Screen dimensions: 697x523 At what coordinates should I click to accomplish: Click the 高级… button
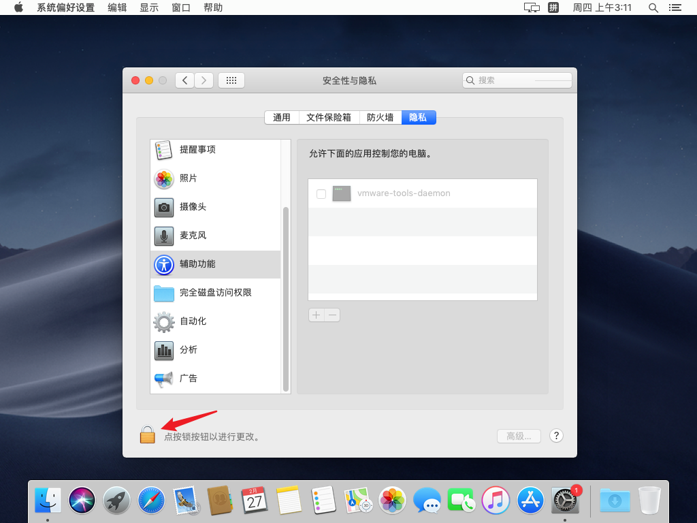point(519,437)
